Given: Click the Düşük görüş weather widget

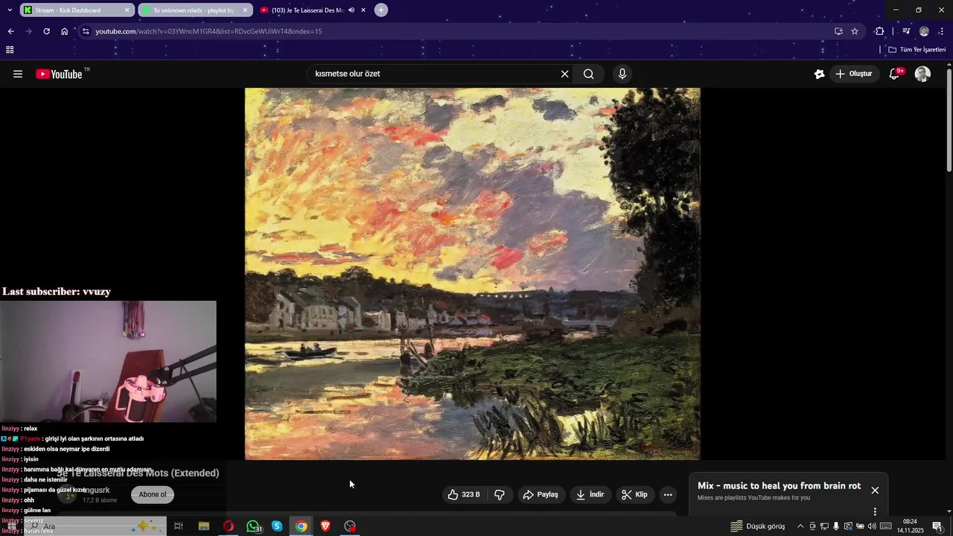Looking at the screenshot, I should 757,526.
